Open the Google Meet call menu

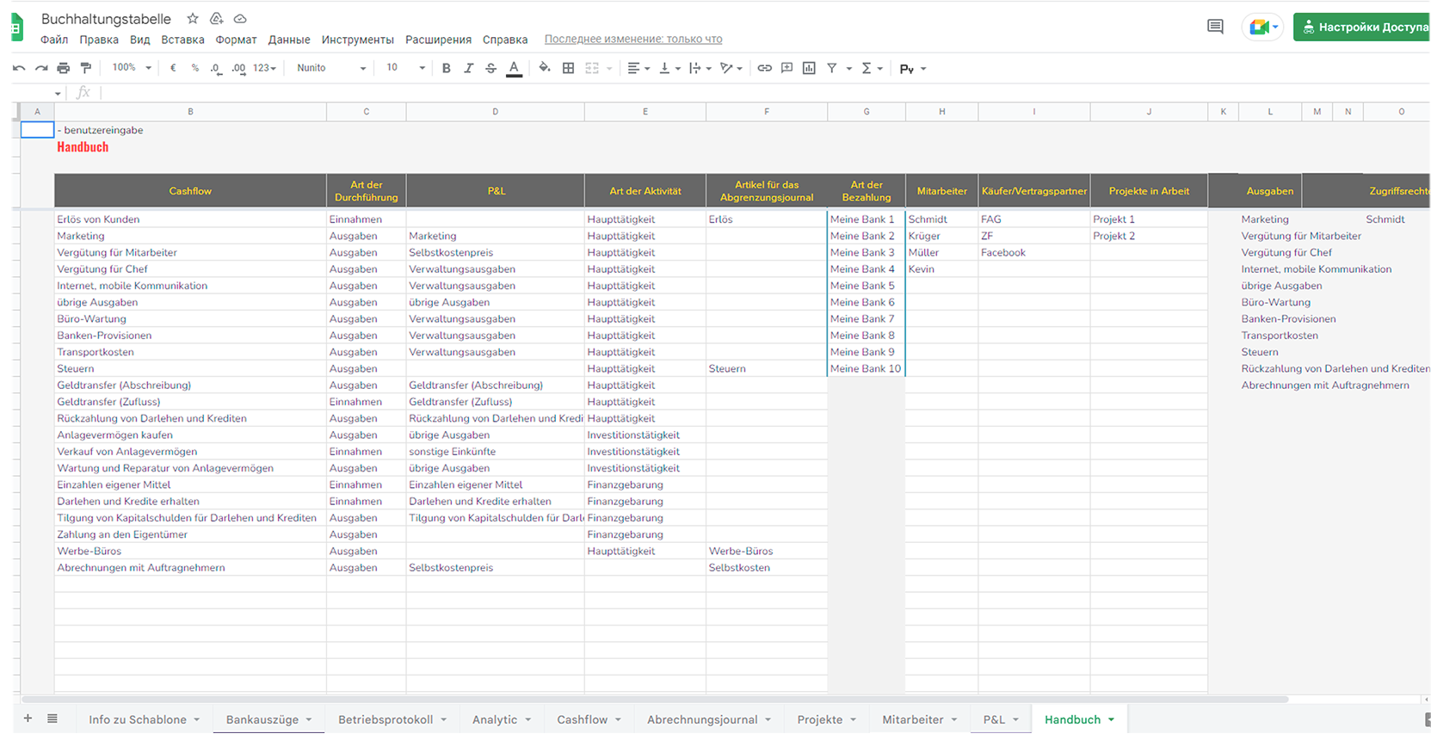coord(1262,27)
